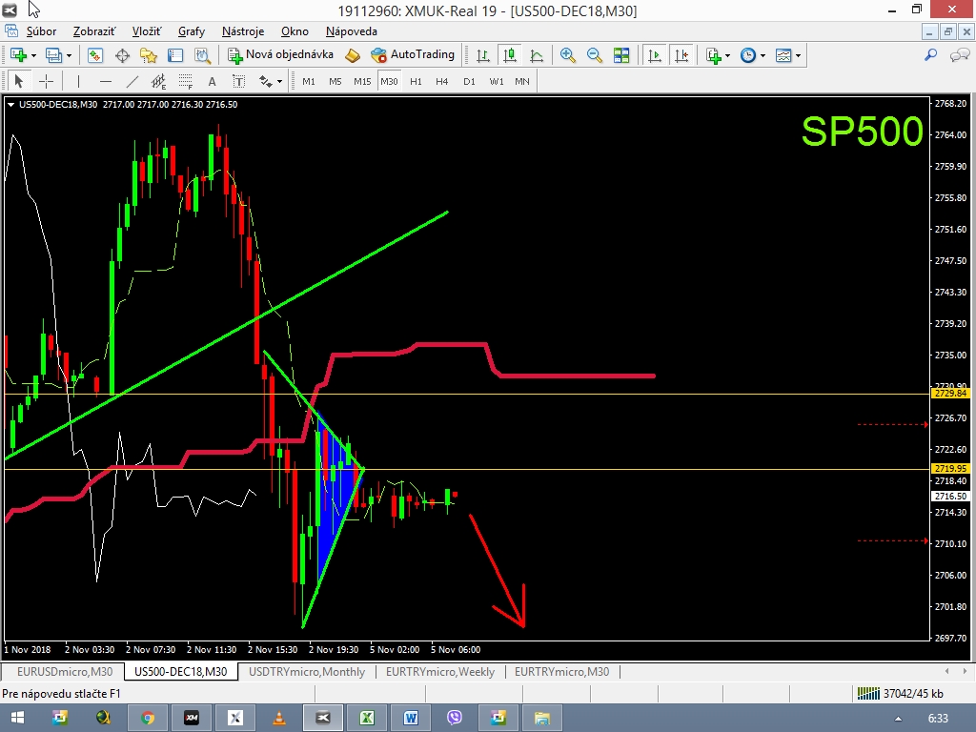The image size is (976, 732).
Task: Switch chart to candlesticks mode
Action: tap(510, 54)
